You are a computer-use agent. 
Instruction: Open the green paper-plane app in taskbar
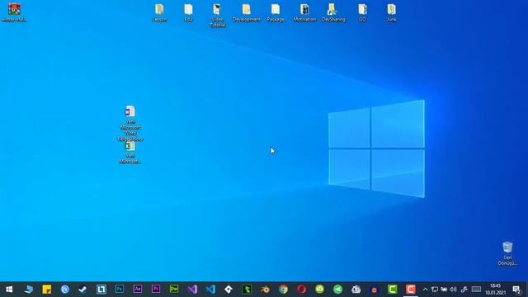click(x=337, y=290)
